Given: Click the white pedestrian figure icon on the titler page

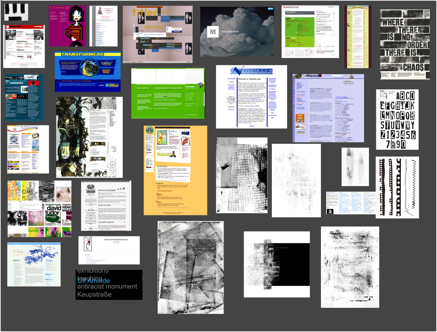Looking at the screenshot, I should [140, 18].
